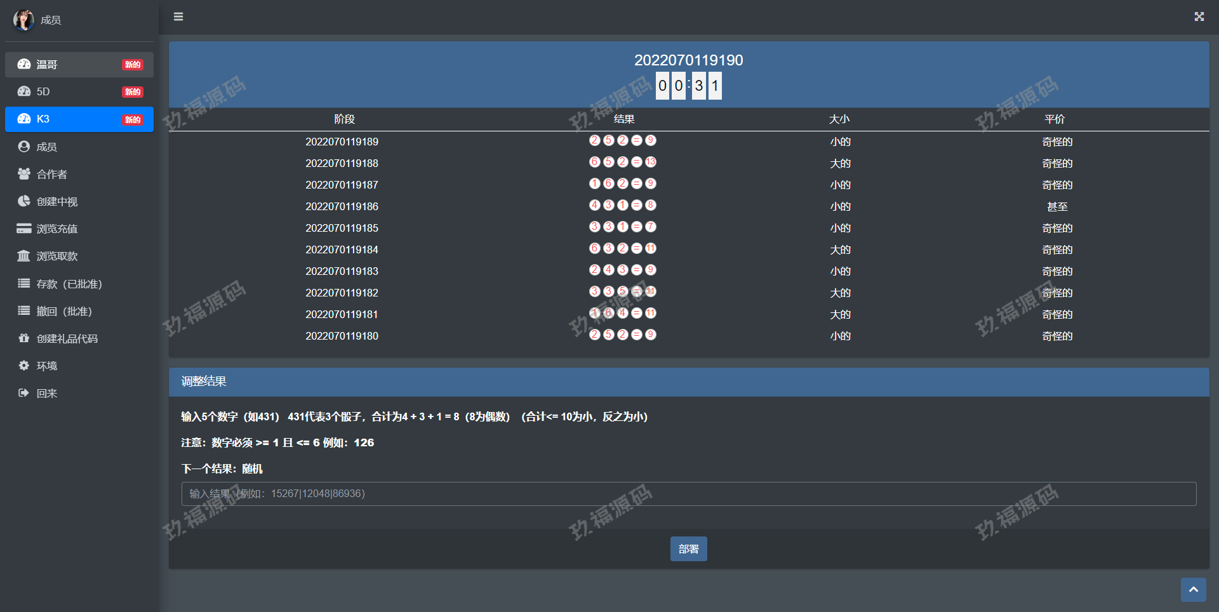Click period 2022070119189 in results table

(342, 142)
